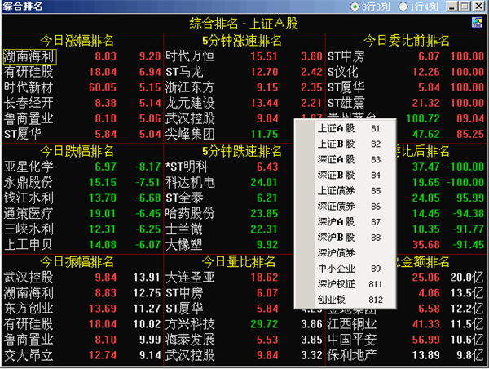Viewport: 489px width, 369px height.
Task: Choose 深沪B股 from the popup menu
Action: coord(346,238)
